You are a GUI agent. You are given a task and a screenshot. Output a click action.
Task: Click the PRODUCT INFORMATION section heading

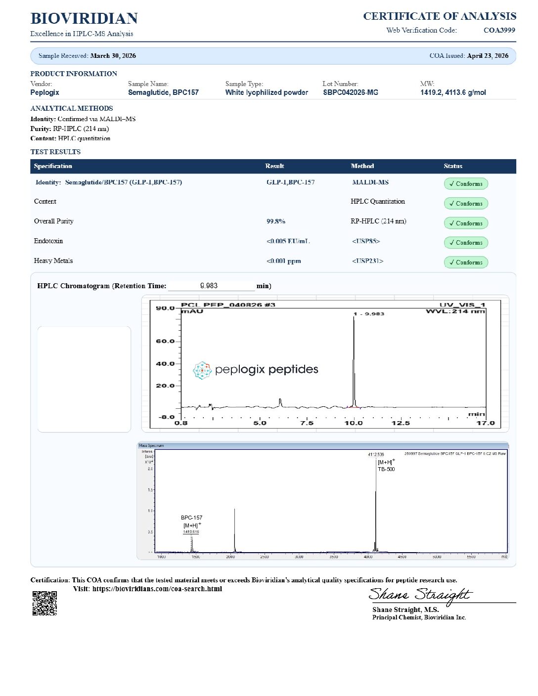coord(74,74)
